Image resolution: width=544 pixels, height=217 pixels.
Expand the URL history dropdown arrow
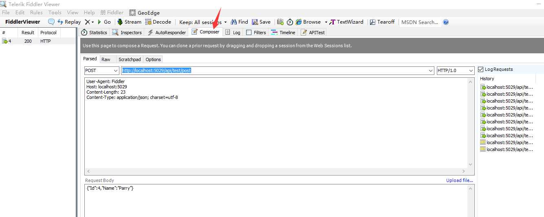coord(431,70)
